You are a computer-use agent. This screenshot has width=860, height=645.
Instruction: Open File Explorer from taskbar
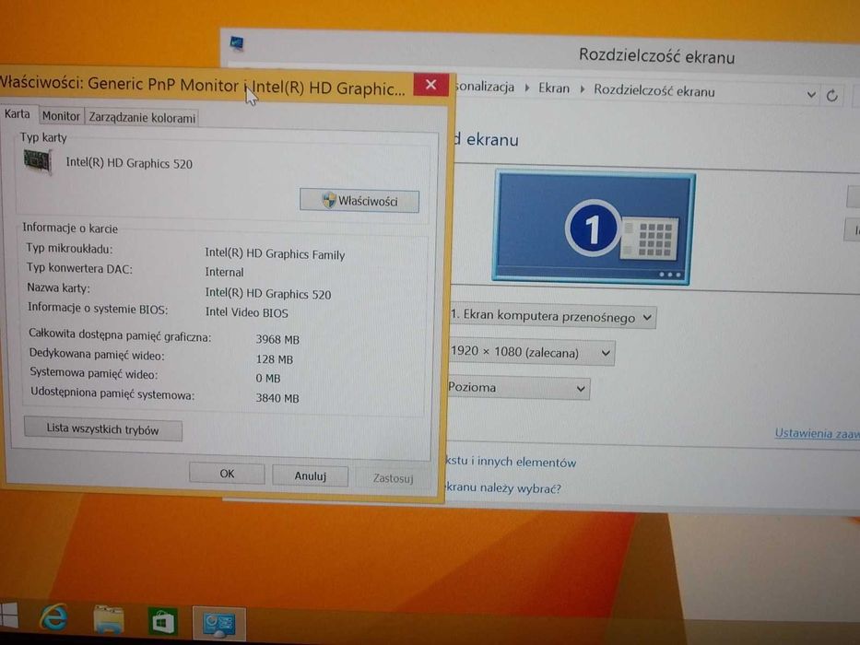[109, 620]
